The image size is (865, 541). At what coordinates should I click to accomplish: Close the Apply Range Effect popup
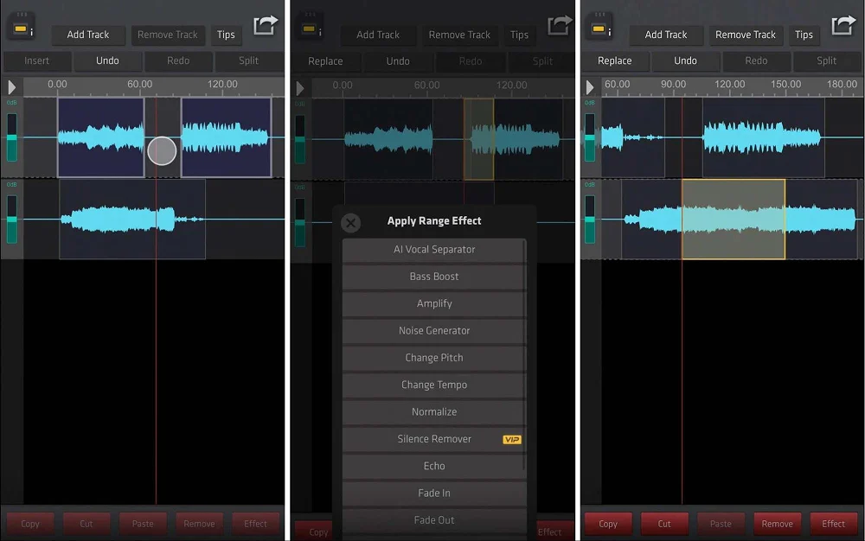(350, 223)
